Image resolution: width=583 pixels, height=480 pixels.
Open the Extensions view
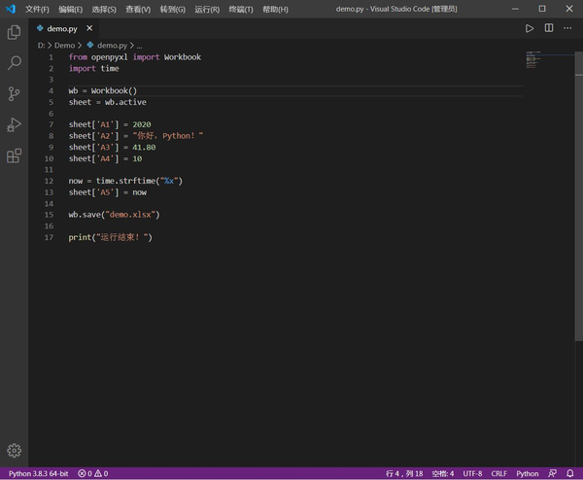pyautogui.click(x=15, y=155)
